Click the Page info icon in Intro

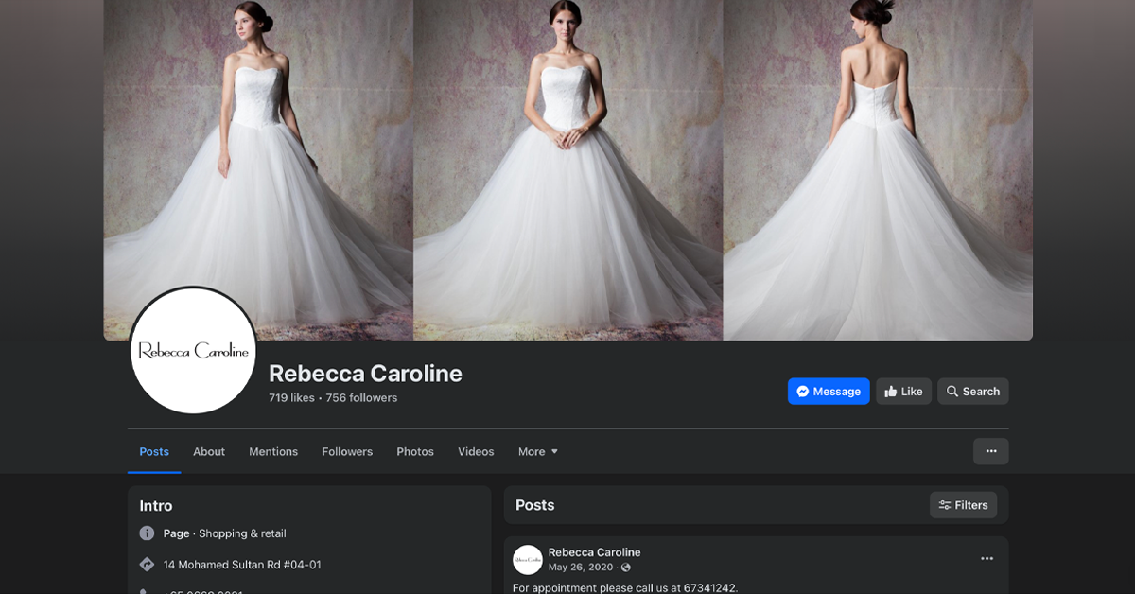[x=147, y=533]
